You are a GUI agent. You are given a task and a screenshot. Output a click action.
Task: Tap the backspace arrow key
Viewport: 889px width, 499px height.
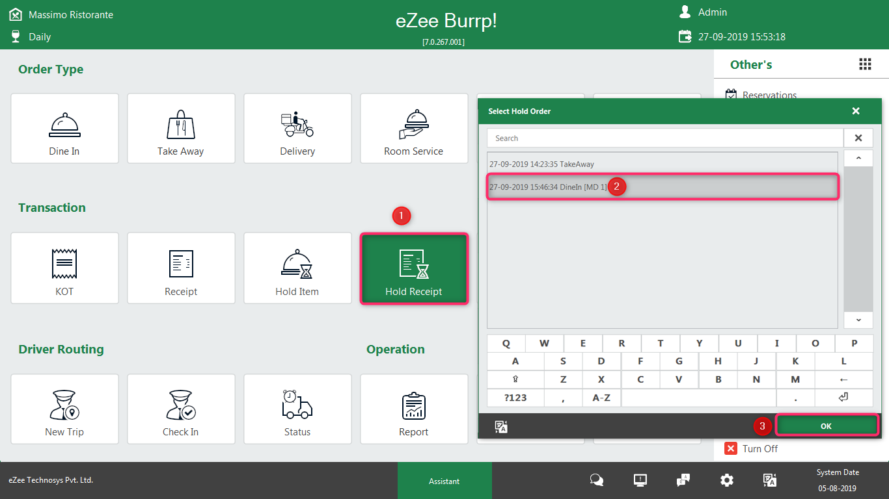(844, 379)
